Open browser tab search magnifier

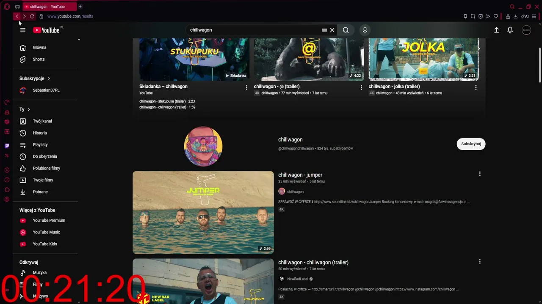pos(512,7)
